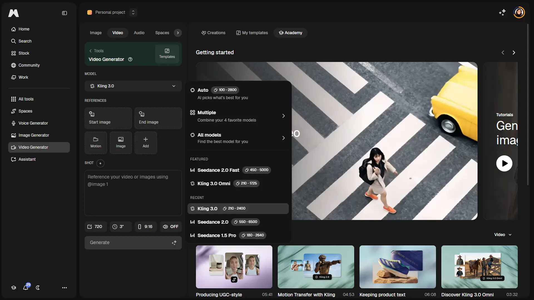Collapse the sidebar panel icon

[x=64, y=13]
